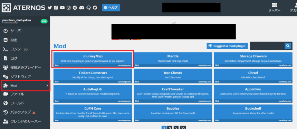Click the Mod page heading

coord(60,46)
